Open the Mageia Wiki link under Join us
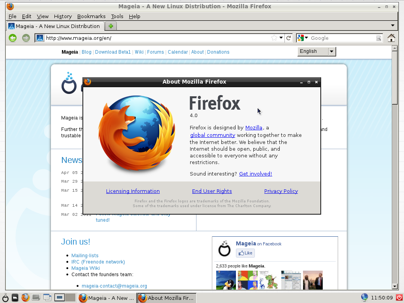The image size is (404, 303). [85, 268]
